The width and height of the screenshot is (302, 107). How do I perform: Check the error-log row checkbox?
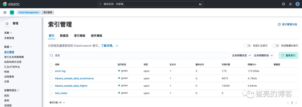(x=51, y=71)
